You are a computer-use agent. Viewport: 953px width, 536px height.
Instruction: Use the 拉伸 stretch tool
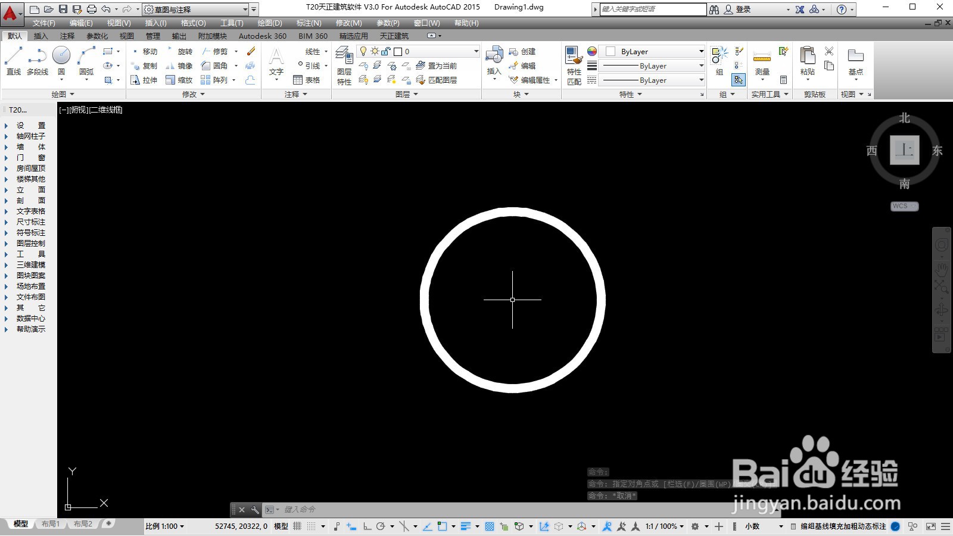144,80
